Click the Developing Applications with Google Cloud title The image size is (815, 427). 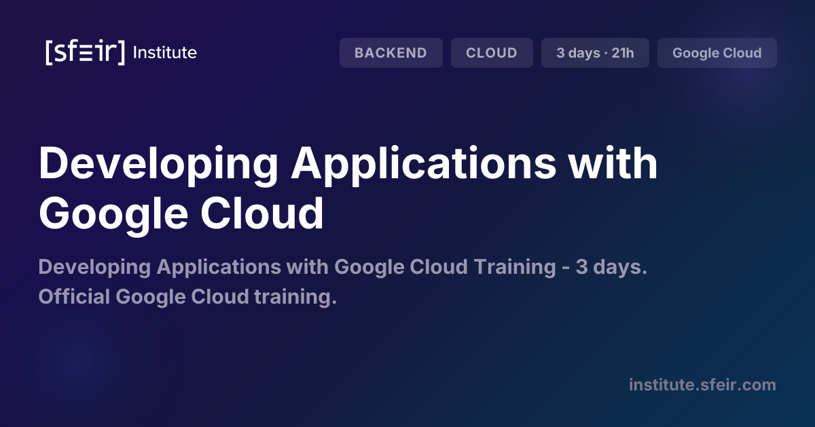pos(348,188)
